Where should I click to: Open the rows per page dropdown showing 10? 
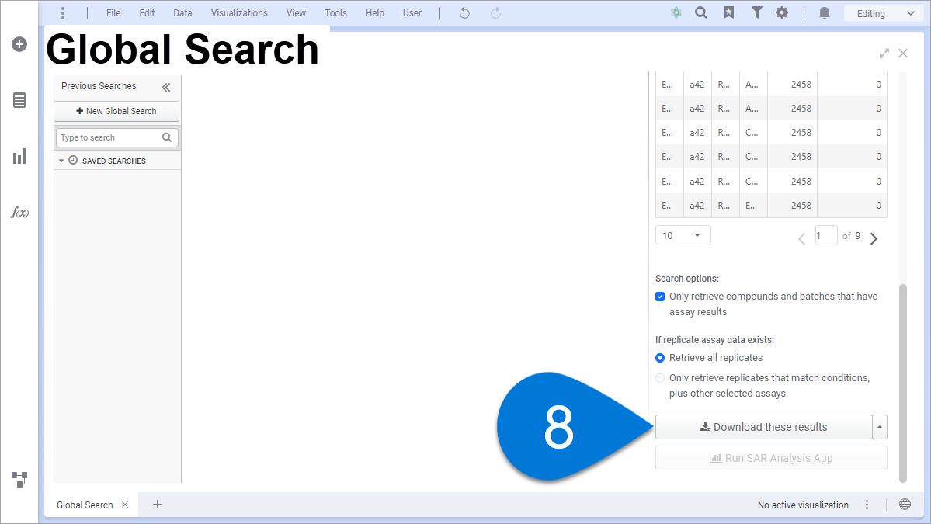[683, 235]
